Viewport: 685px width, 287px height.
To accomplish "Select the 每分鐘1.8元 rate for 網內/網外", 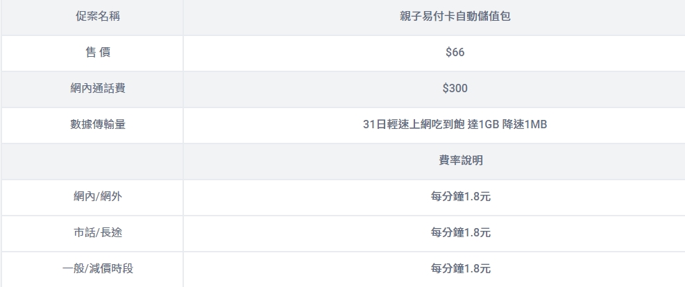I will click(x=460, y=197).
